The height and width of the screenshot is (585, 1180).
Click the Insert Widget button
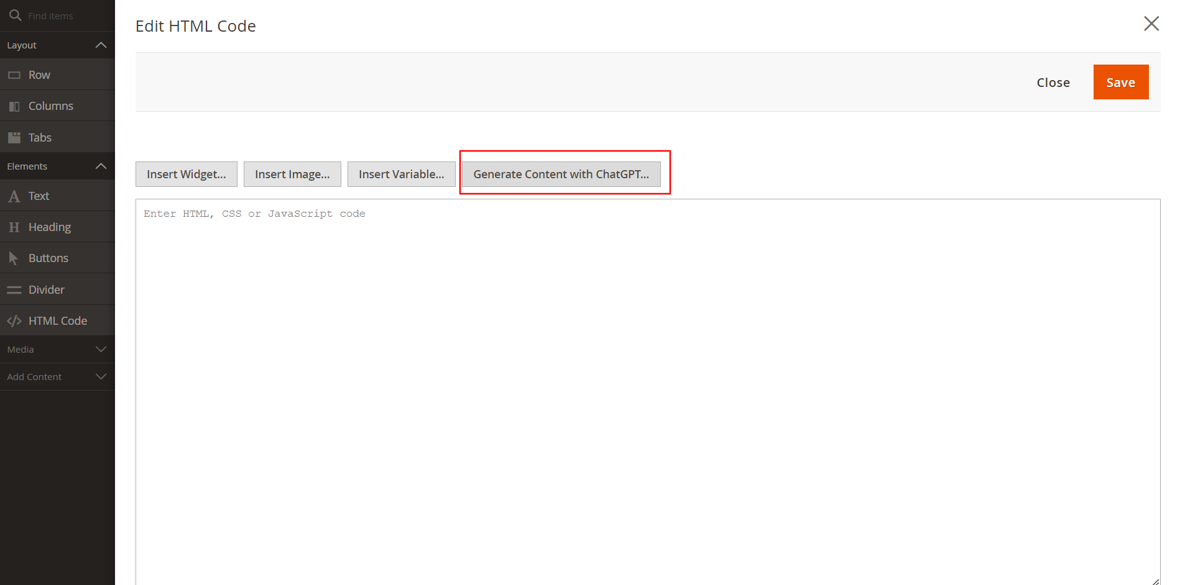click(x=186, y=175)
